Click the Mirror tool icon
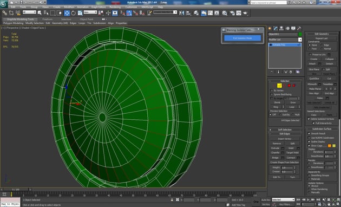The image size is (341, 207). (181, 13)
